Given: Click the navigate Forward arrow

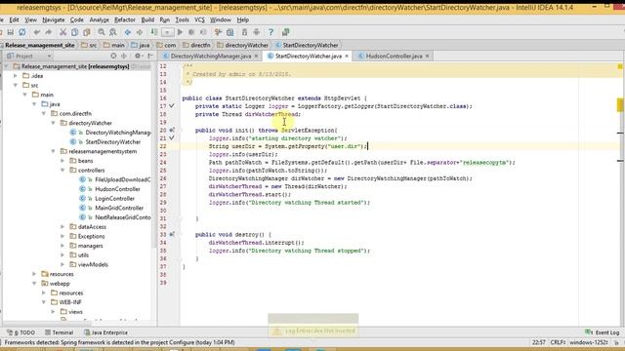Looking at the screenshot, I should click(140, 32).
